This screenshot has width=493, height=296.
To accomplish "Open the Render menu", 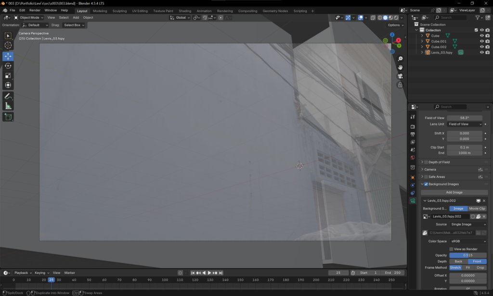I will click(35, 10).
